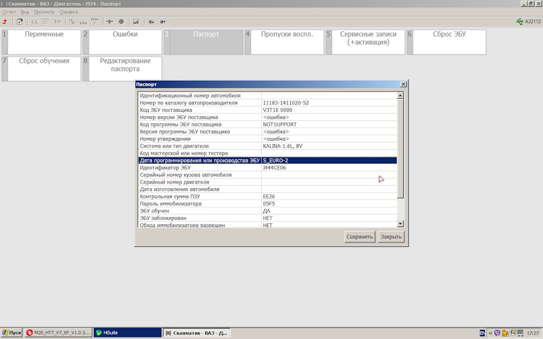Select row 'ЭБУ обучен'
Image resolution: width=543 pixels, height=339 pixels.
coord(268,211)
